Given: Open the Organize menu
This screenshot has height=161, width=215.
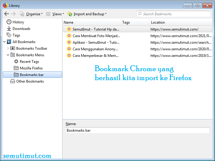Looking at the screenshot, I should tap(34, 14).
